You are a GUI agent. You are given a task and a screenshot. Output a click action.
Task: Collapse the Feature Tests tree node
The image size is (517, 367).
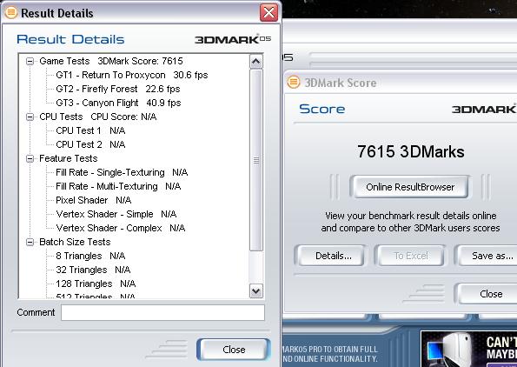click(30, 159)
